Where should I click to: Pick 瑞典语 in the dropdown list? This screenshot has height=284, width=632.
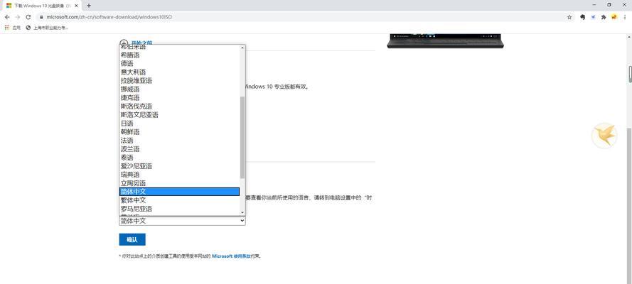pyautogui.click(x=179, y=175)
